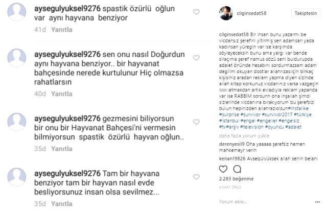Tap heart beside 'Tam bir hayvana' comment
The width and height of the screenshot is (327, 210).
point(196,177)
